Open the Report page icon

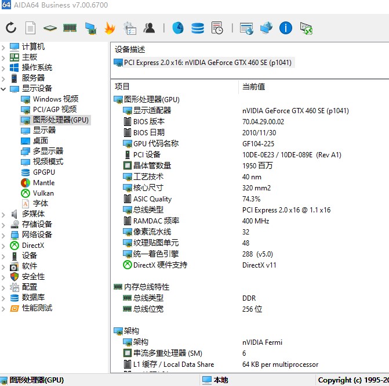coord(30,28)
